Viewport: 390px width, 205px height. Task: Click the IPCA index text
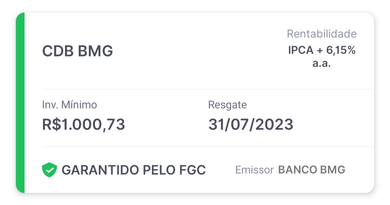tap(301, 50)
